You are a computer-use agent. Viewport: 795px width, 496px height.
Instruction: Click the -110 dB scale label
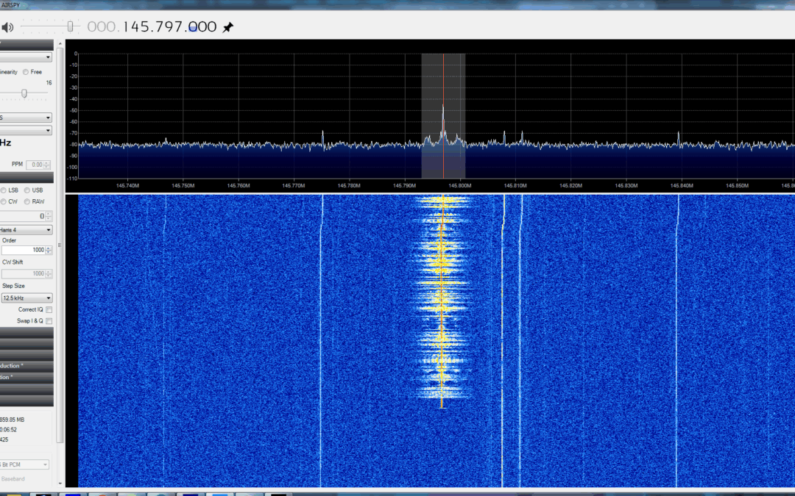pyautogui.click(x=72, y=179)
